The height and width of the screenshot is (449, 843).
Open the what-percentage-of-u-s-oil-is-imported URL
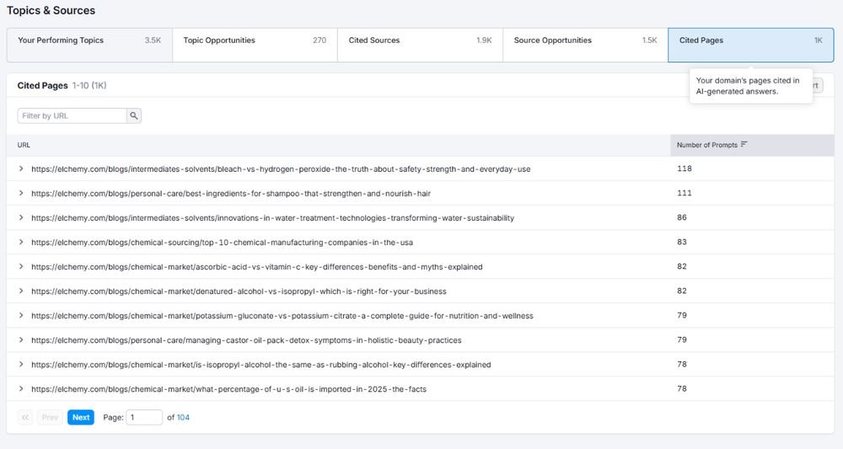coord(228,389)
